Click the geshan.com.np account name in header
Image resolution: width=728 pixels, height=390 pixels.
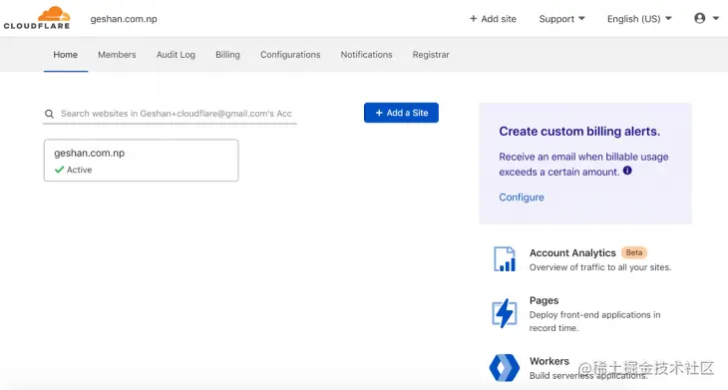coord(124,19)
